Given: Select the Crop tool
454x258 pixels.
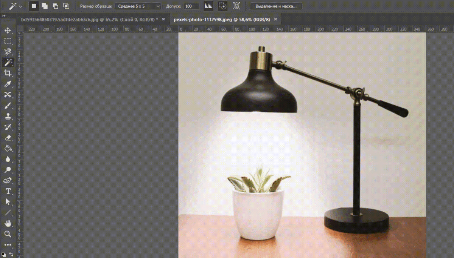Looking at the screenshot, I should [8, 73].
